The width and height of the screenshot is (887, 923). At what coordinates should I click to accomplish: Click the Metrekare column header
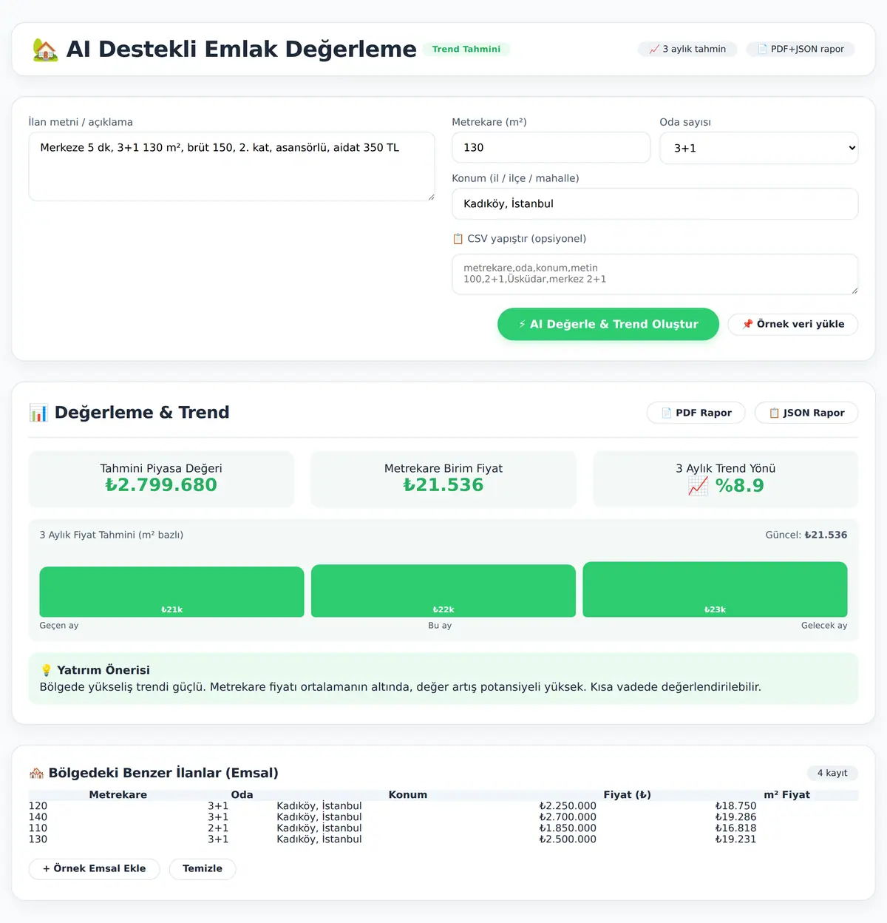[118, 795]
